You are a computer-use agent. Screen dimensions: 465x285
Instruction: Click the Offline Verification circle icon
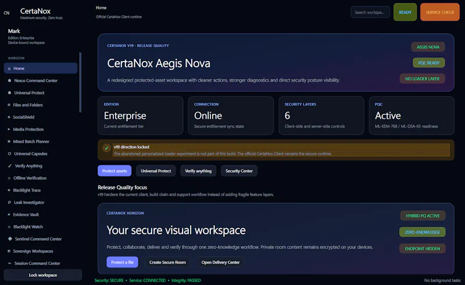point(9,178)
